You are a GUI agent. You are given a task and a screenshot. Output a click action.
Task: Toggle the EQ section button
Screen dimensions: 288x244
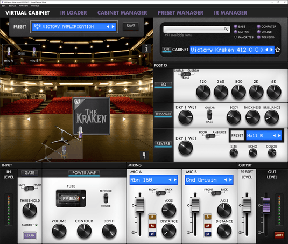(163, 85)
